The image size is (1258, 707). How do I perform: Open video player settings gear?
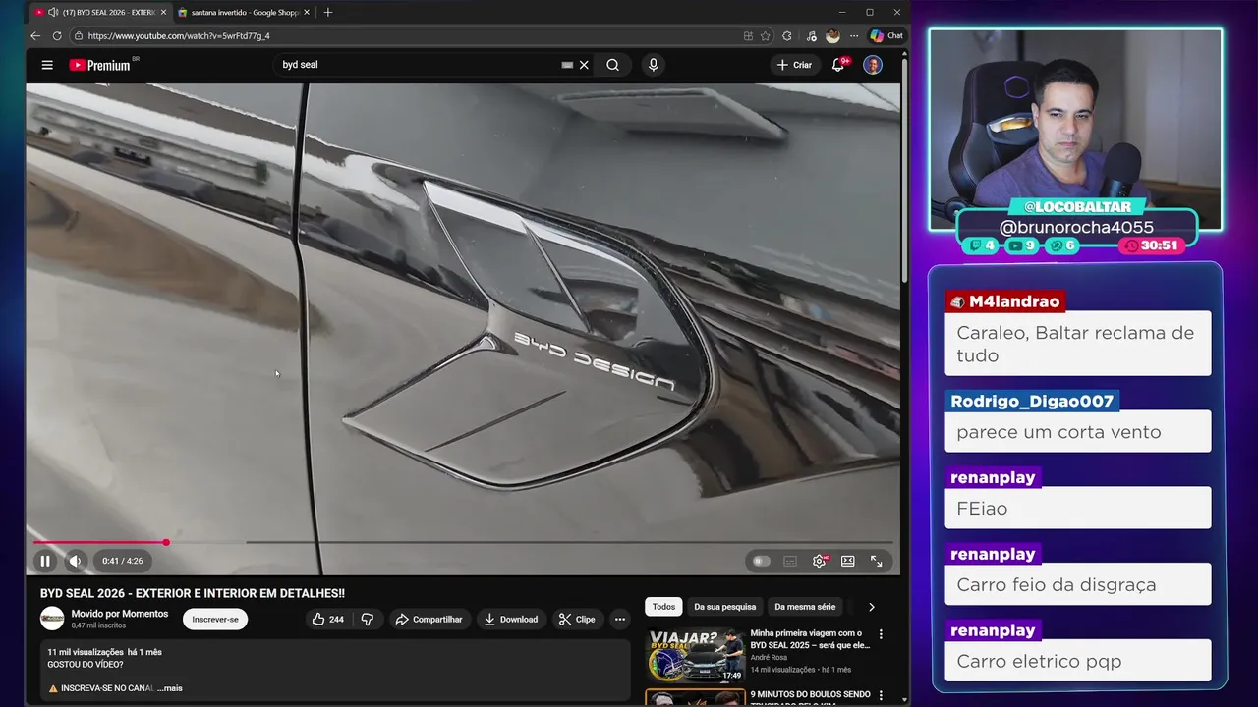(819, 561)
